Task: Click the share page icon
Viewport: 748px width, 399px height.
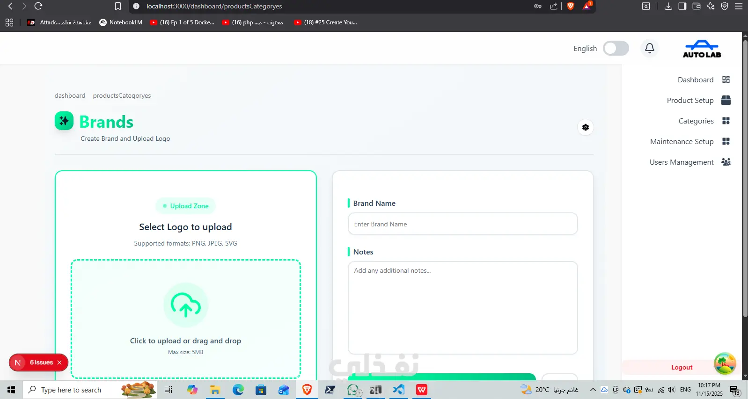Action: (x=554, y=6)
